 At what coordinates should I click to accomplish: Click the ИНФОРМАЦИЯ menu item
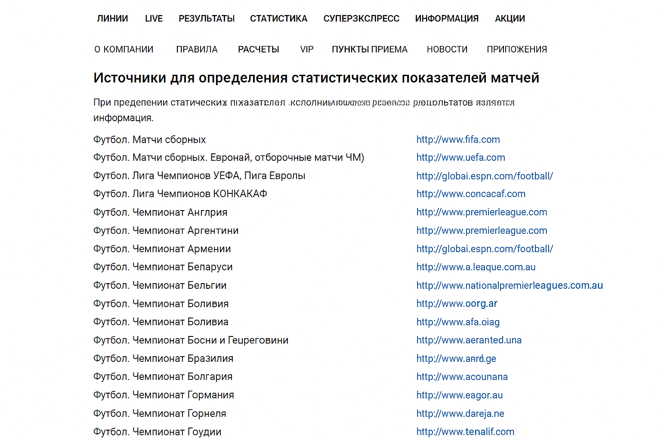[447, 18]
